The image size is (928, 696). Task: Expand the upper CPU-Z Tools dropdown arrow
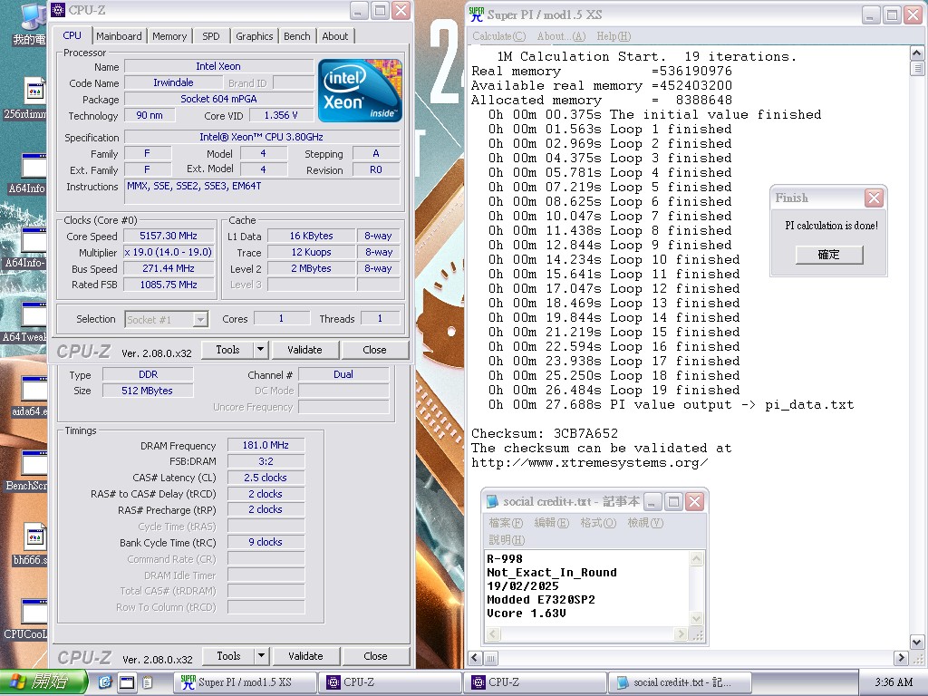click(260, 350)
